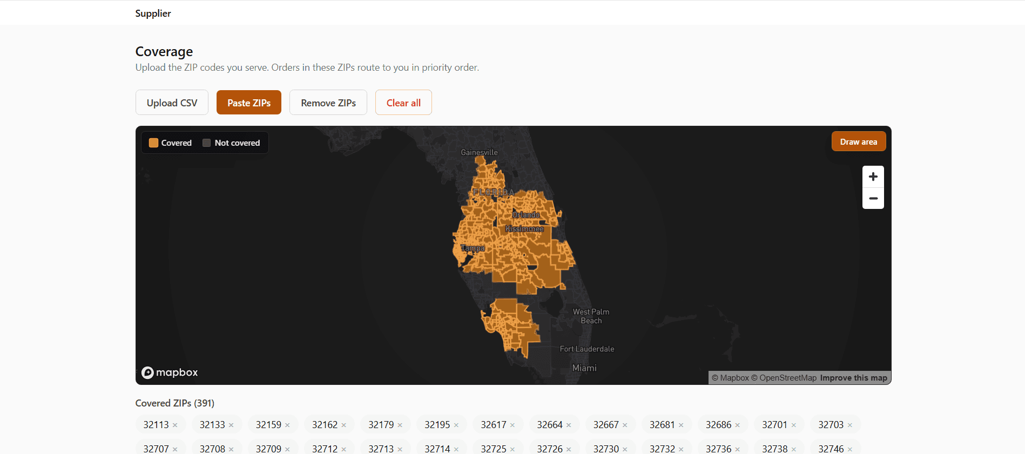Start drawing a coverage area
The height and width of the screenshot is (454, 1025).
tap(859, 141)
